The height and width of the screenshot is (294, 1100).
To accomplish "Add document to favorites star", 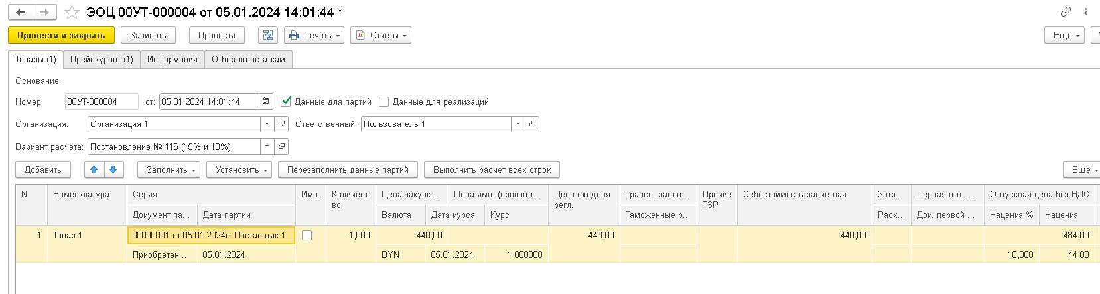I will [x=72, y=13].
